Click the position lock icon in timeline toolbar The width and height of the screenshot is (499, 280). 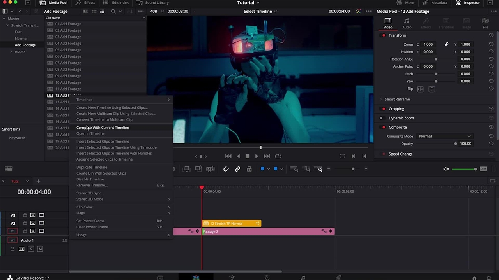tap(249, 169)
